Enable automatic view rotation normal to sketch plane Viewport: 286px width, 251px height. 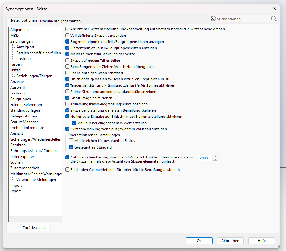click(x=67, y=29)
